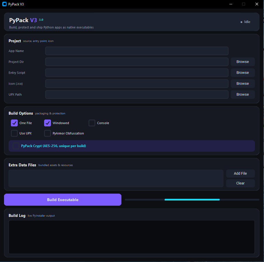Browse for the Project Dir
Image resolution: width=264 pixels, height=262 pixels.
[243, 62]
